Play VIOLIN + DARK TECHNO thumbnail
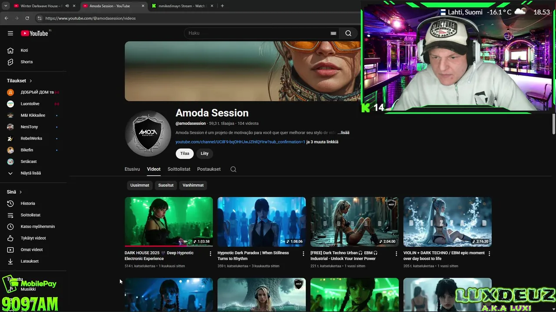Viewport: 556px width, 312px height. click(x=447, y=222)
